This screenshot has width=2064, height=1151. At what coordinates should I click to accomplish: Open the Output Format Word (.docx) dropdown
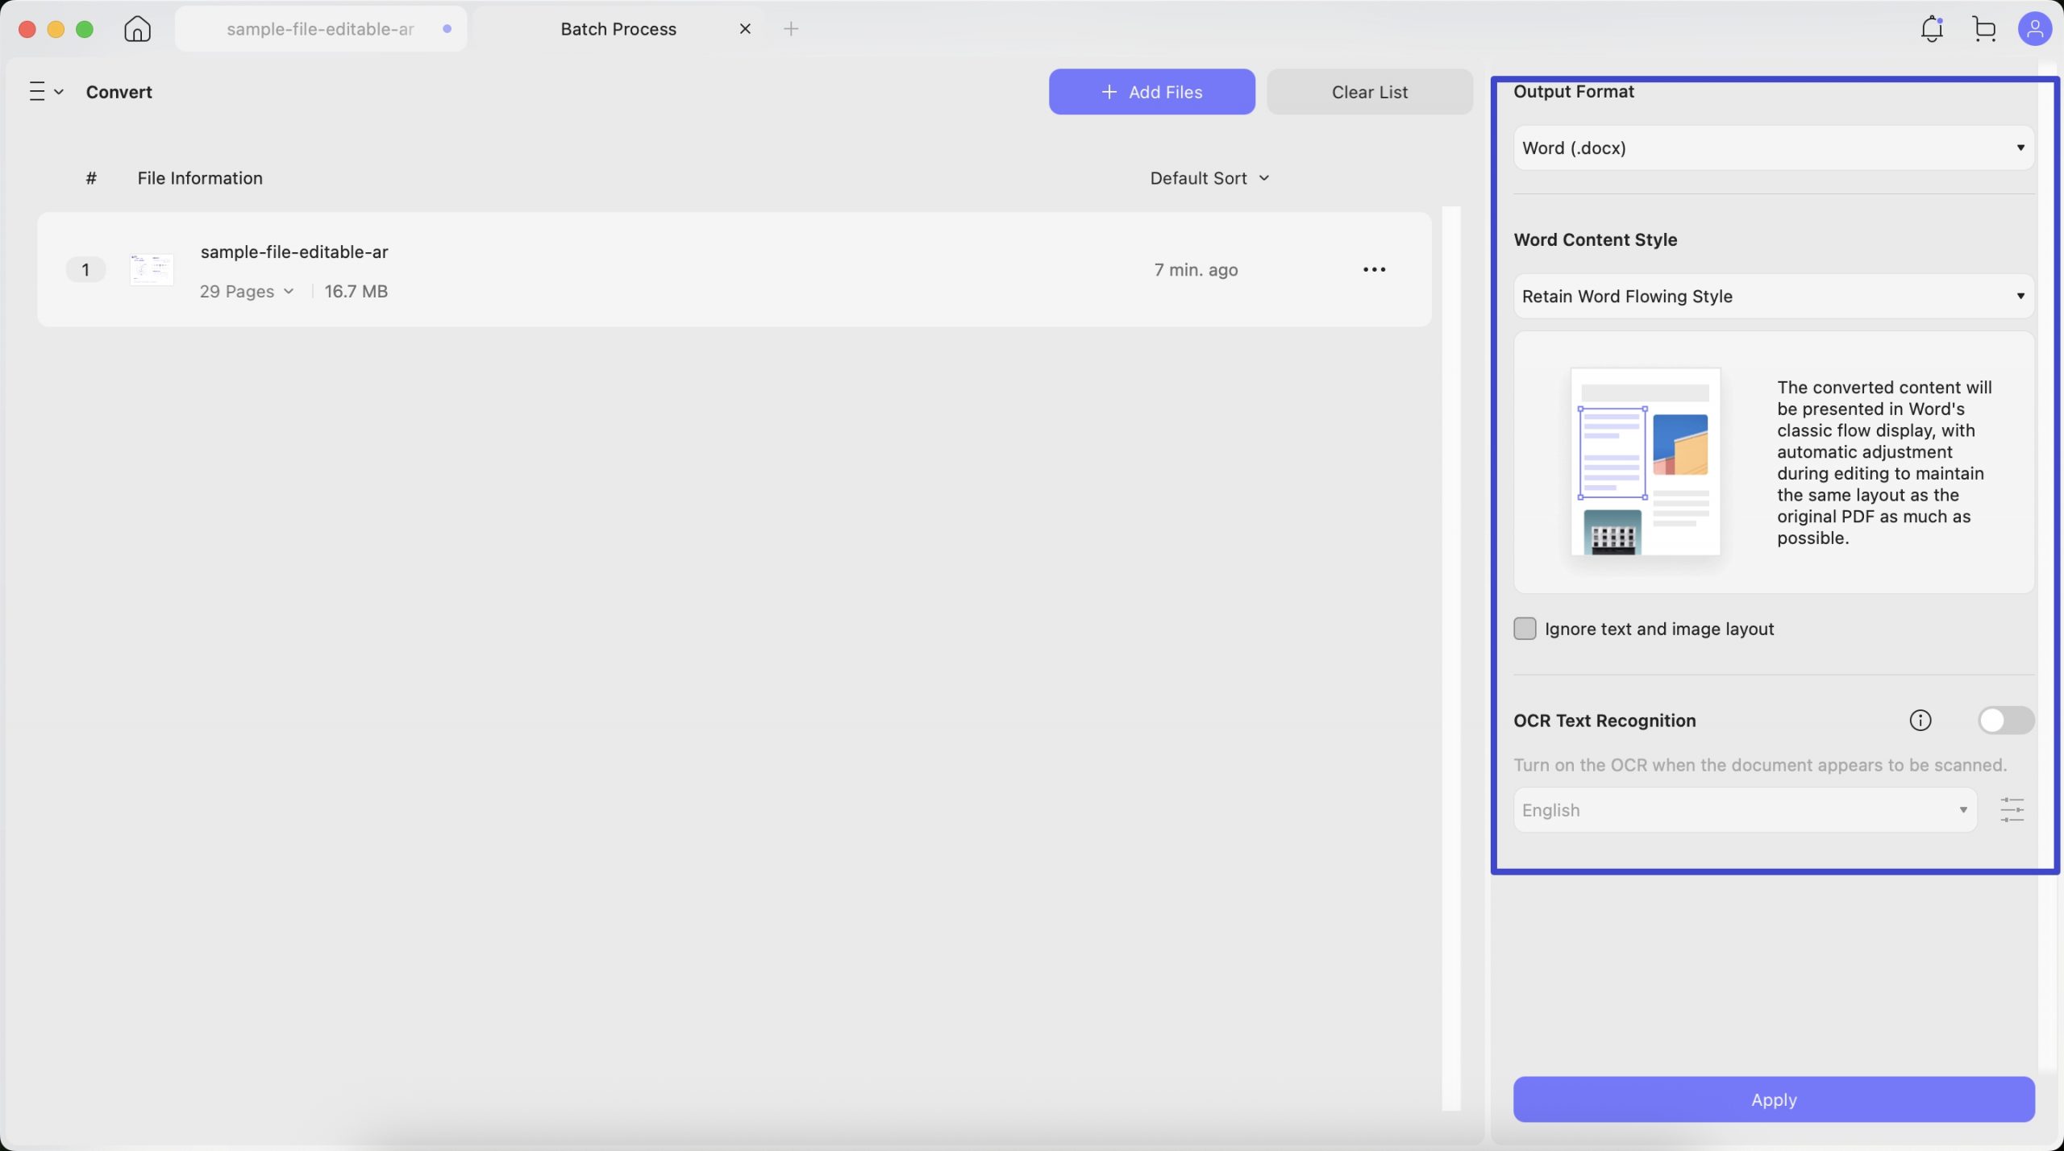(x=1773, y=148)
